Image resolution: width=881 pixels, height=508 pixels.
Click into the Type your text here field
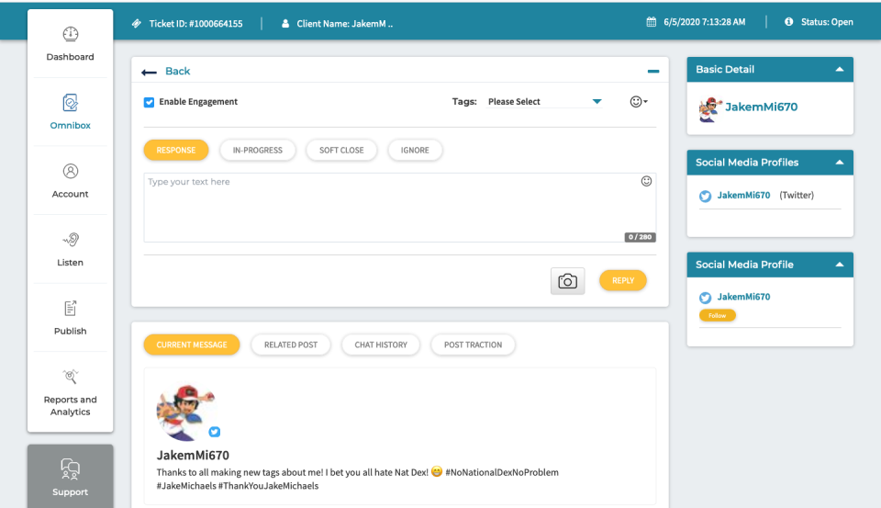[399, 208]
